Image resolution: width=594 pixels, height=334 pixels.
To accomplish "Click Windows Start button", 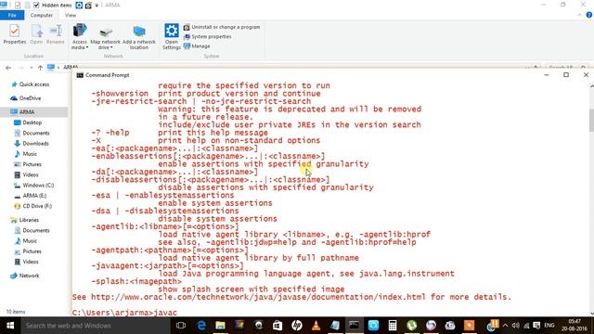I will (10, 326).
